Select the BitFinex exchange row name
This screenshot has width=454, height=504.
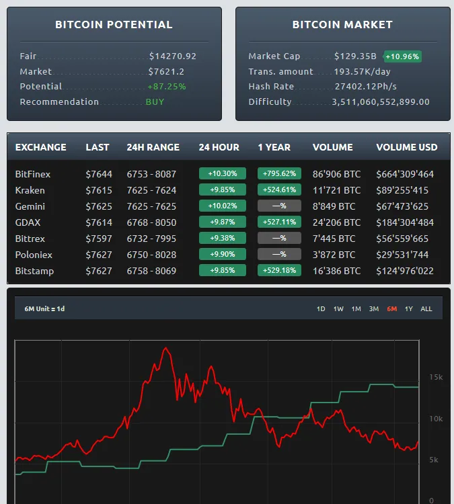[x=33, y=174]
